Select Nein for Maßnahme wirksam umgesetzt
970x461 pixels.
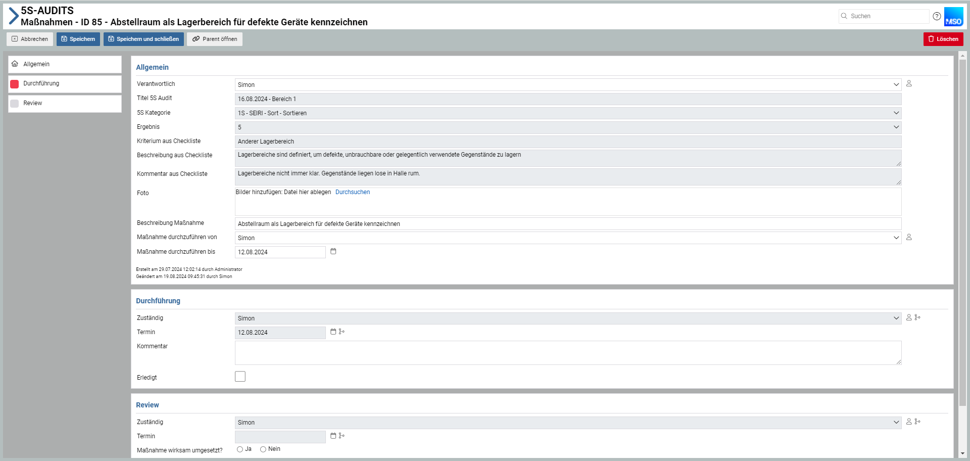[263, 449]
